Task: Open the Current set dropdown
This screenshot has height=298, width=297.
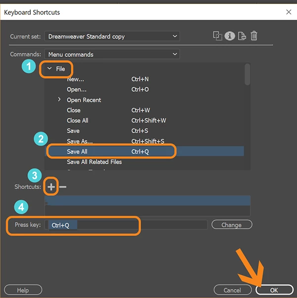Action: (112, 36)
